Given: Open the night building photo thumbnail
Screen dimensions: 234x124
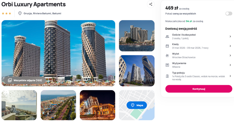Looking at the screenshot, I should (x=97, y=105).
